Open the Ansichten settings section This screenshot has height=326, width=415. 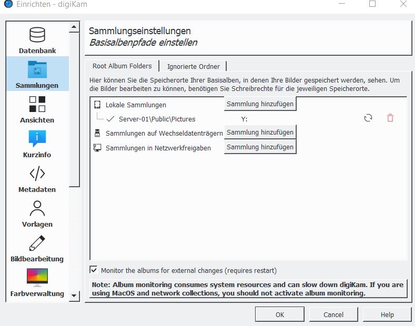[37, 109]
